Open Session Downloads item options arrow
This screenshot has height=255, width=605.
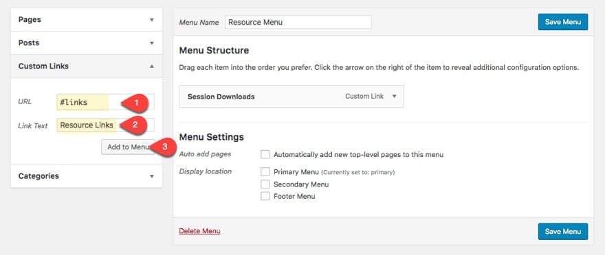pos(394,97)
